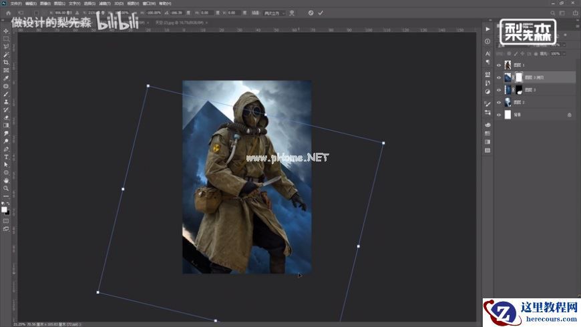Change the screen mode
Viewport: 581px width, 327px height.
click(x=6, y=229)
